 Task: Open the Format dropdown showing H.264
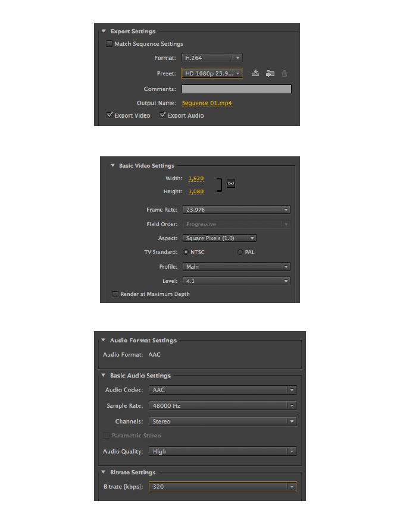(x=212, y=58)
